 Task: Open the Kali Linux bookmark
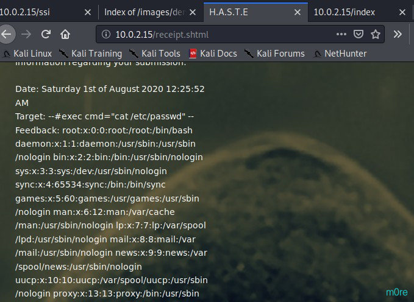27,54
